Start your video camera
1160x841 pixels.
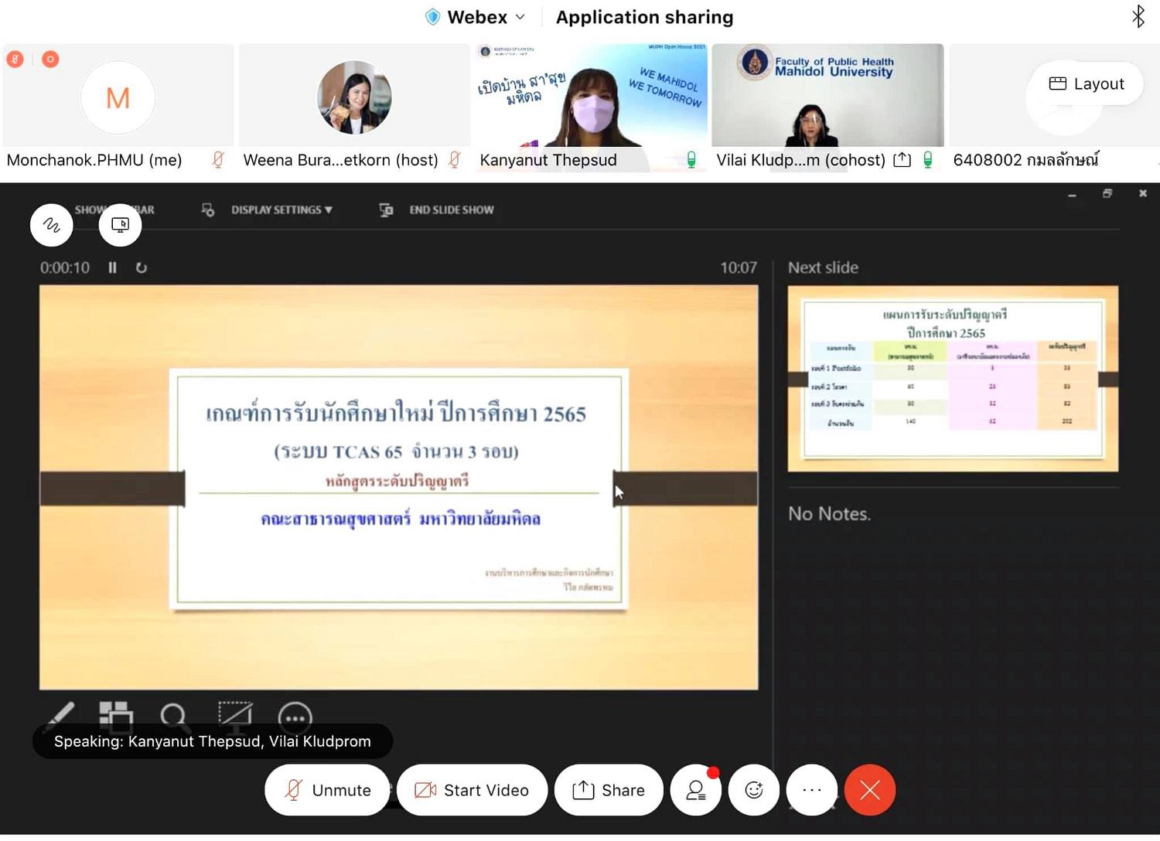coord(472,790)
